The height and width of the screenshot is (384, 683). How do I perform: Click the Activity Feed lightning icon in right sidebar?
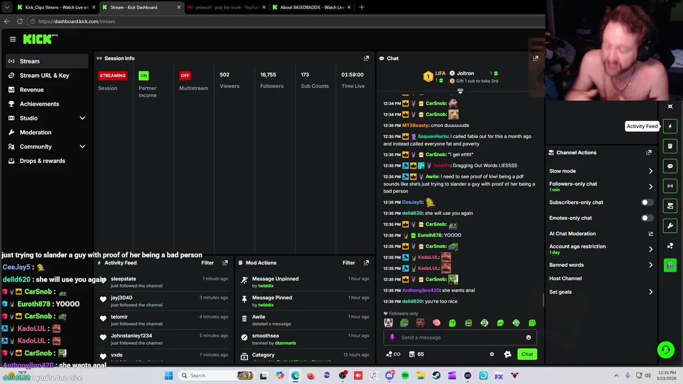670,126
